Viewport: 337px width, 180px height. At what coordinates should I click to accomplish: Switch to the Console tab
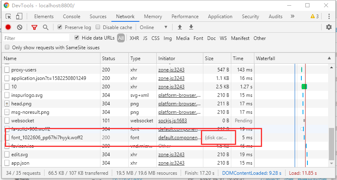pyautogui.click(x=72, y=17)
